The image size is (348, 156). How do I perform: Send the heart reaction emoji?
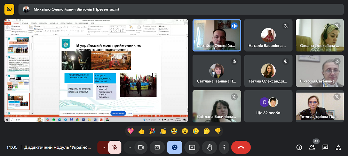coord(130,131)
